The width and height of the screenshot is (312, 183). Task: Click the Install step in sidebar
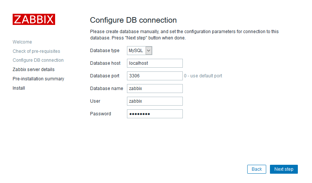coord(19,88)
